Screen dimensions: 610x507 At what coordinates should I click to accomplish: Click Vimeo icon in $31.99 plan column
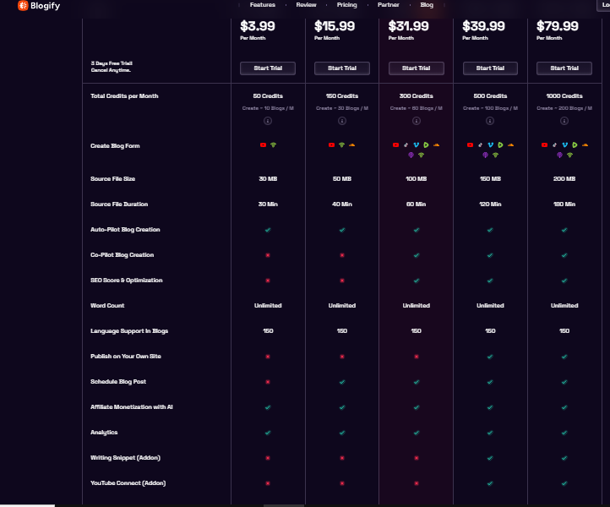click(416, 144)
